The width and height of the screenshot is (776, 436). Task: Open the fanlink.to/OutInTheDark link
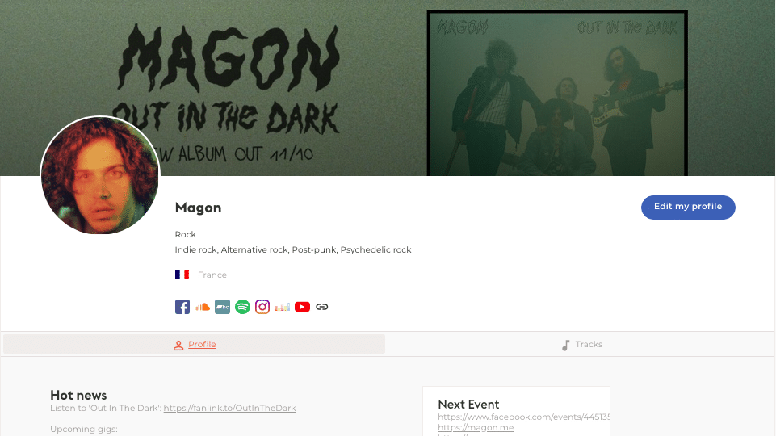229,409
